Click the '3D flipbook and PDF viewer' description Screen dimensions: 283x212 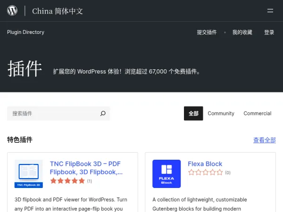tap(71, 204)
